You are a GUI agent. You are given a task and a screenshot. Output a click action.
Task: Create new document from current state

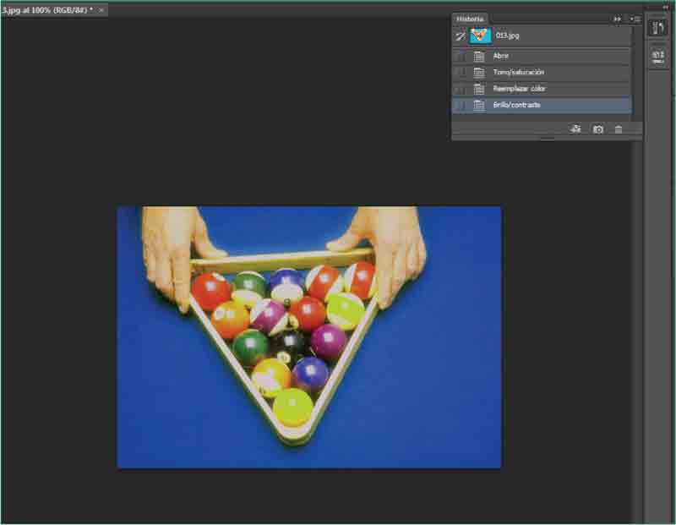(575, 129)
